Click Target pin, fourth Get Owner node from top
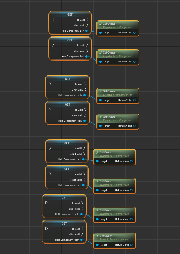The height and width of the screenshot is (254, 180). pyautogui.click(x=101, y=126)
